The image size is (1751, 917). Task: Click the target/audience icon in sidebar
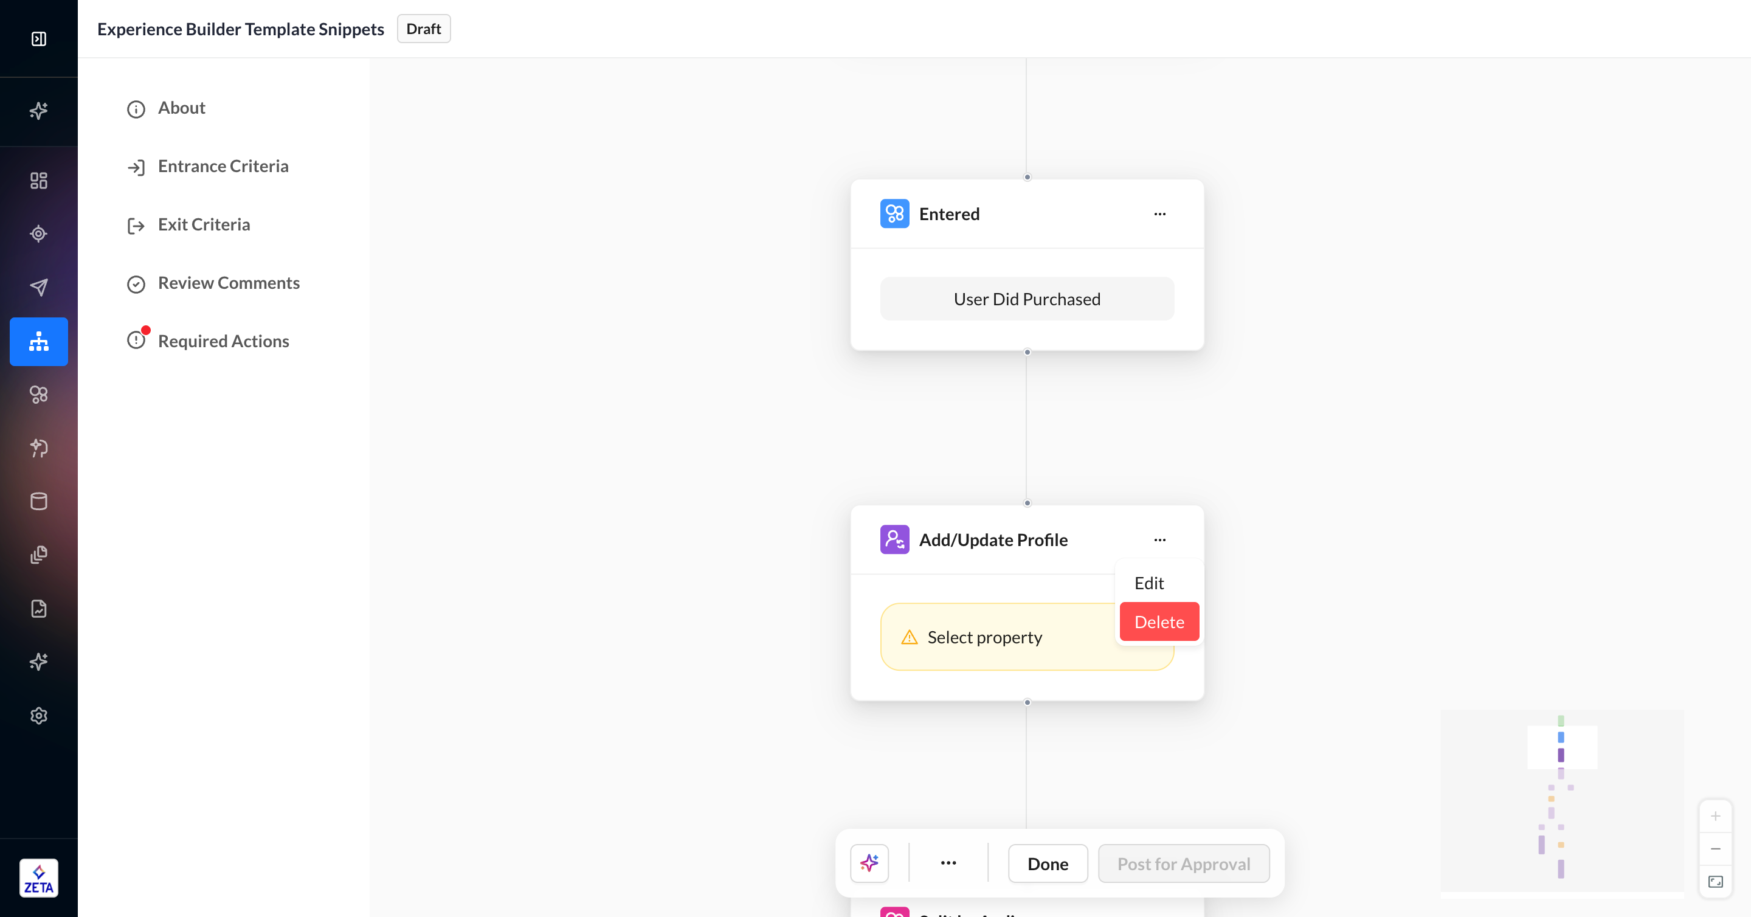(x=39, y=234)
